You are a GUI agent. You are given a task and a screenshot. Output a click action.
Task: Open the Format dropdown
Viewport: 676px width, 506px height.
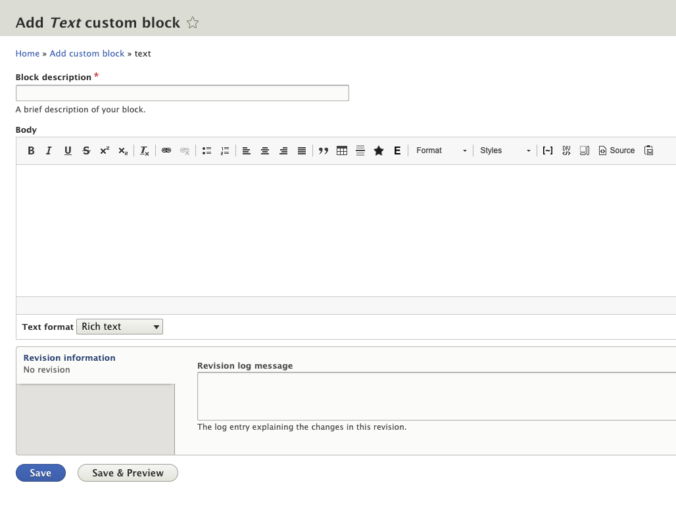point(441,150)
